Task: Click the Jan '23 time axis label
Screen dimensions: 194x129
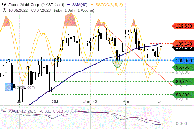Action: tap(90, 102)
